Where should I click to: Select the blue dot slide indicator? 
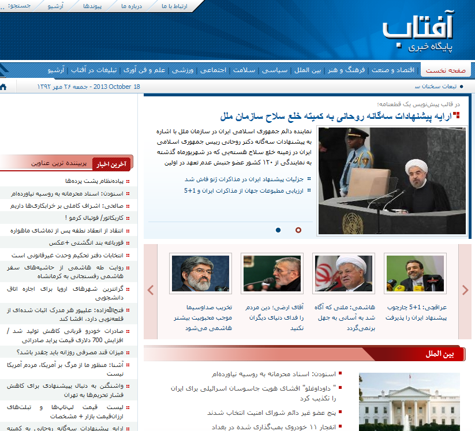[278, 230]
